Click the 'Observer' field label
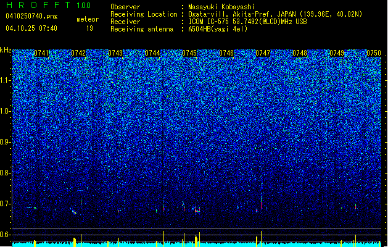The height and width of the screenshot is (247, 388). click(125, 7)
